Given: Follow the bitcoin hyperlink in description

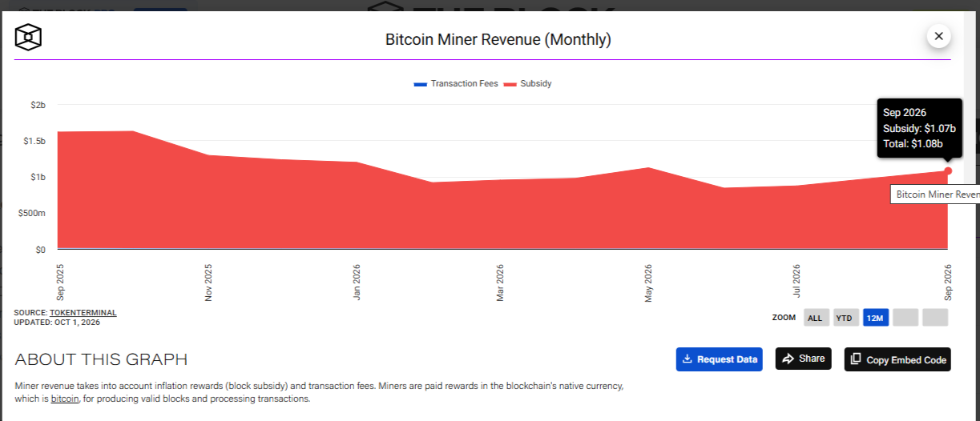Looking at the screenshot, I should pos(65,399).
